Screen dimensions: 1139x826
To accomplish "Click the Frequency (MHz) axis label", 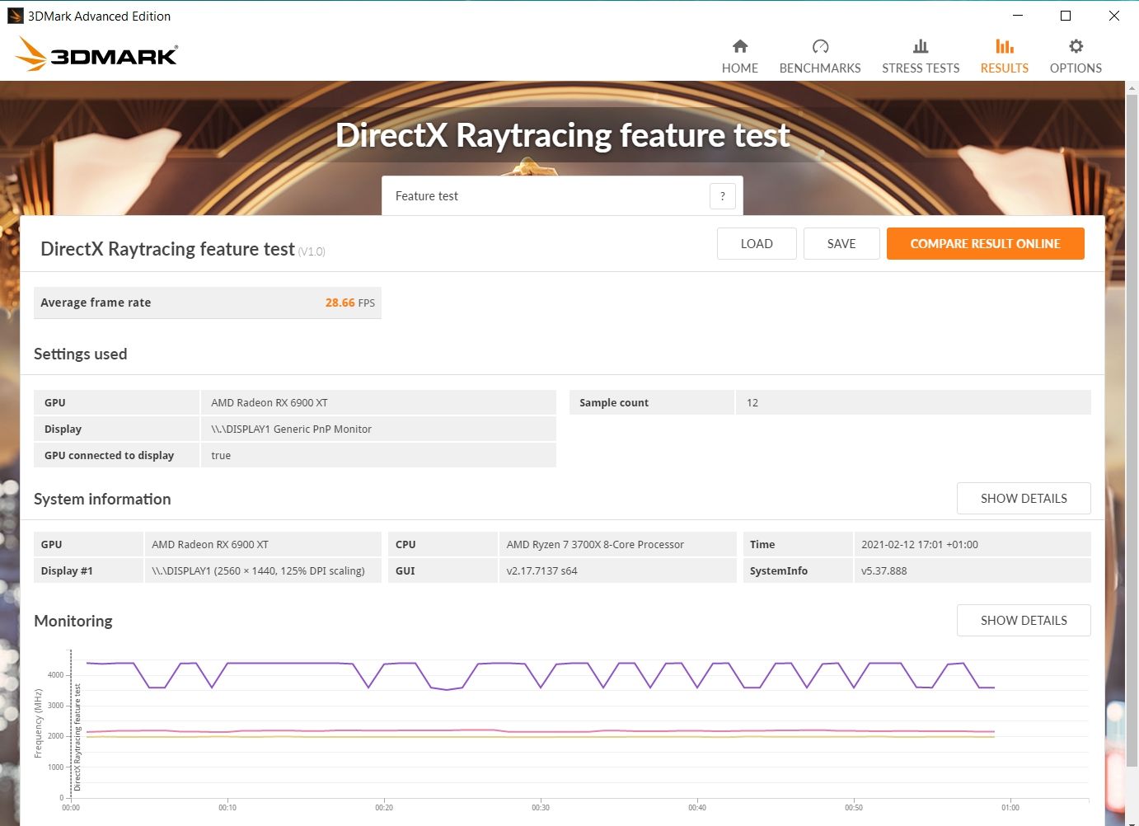I will click(38, 724).
